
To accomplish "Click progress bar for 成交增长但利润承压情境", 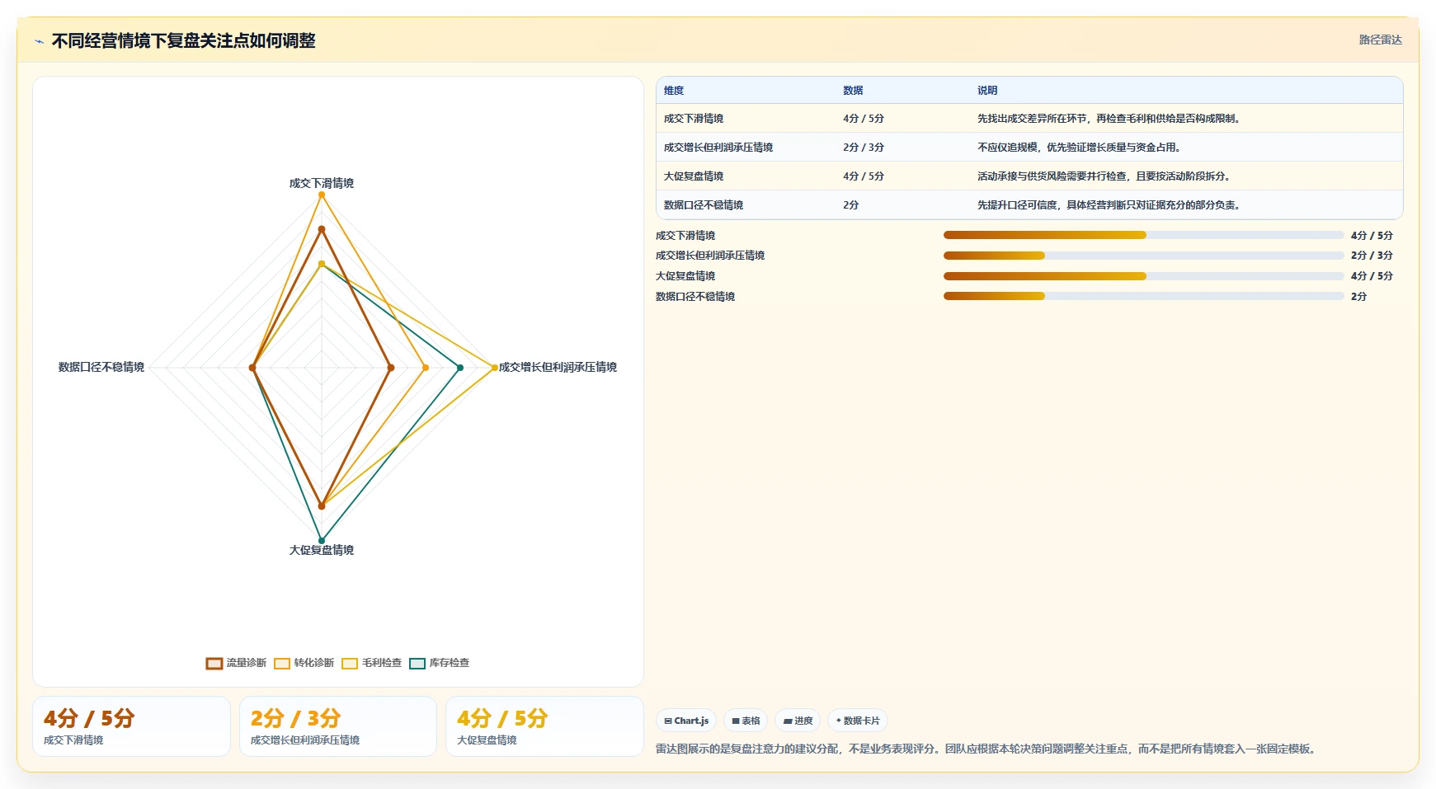I will point(1144,256).
